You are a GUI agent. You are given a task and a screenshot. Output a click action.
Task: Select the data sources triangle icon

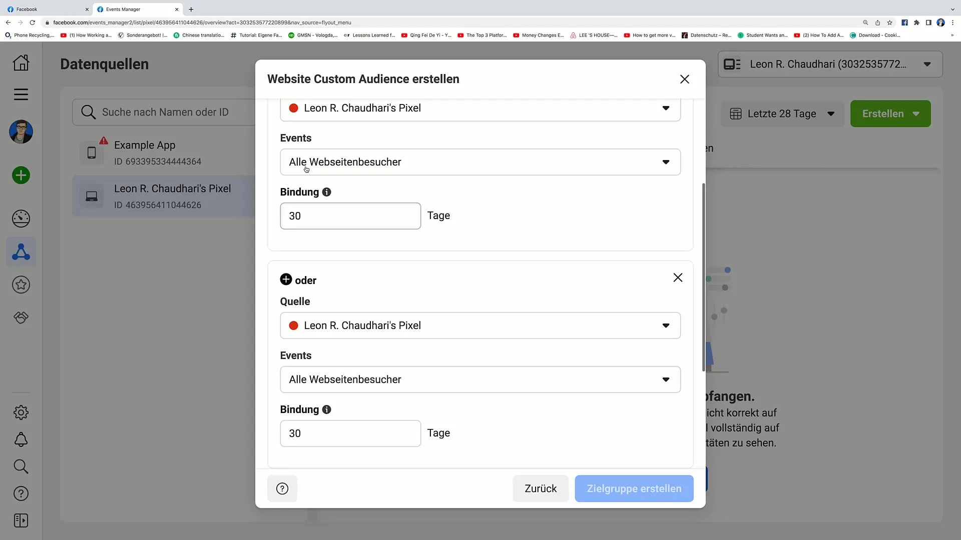pos(21,251)
